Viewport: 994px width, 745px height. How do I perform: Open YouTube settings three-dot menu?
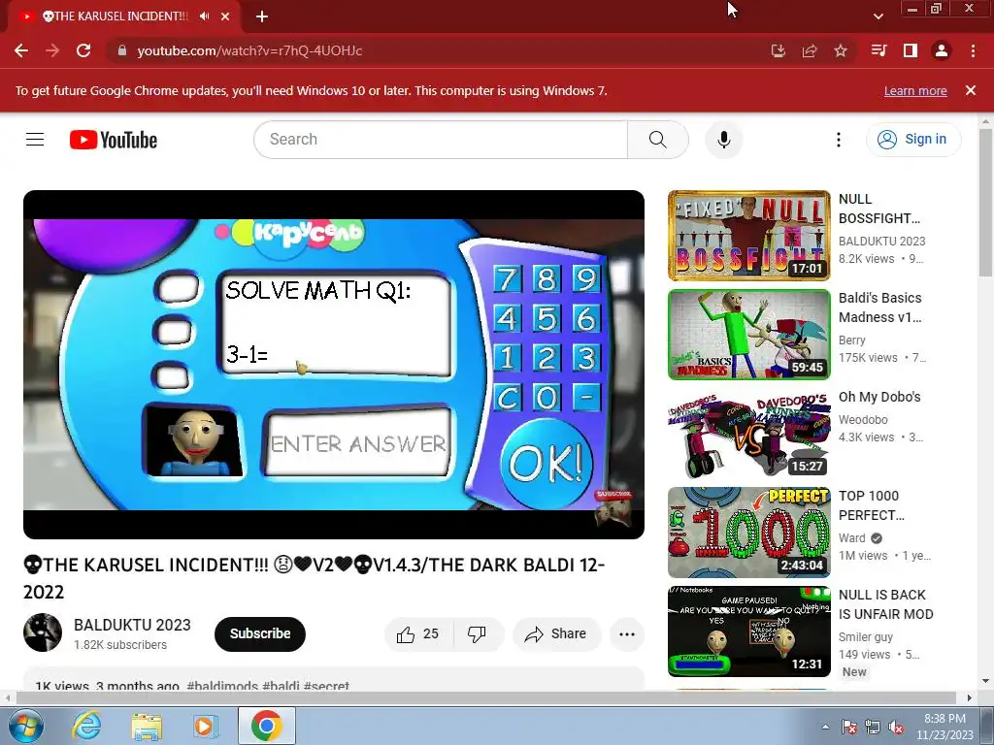point(838,140)
